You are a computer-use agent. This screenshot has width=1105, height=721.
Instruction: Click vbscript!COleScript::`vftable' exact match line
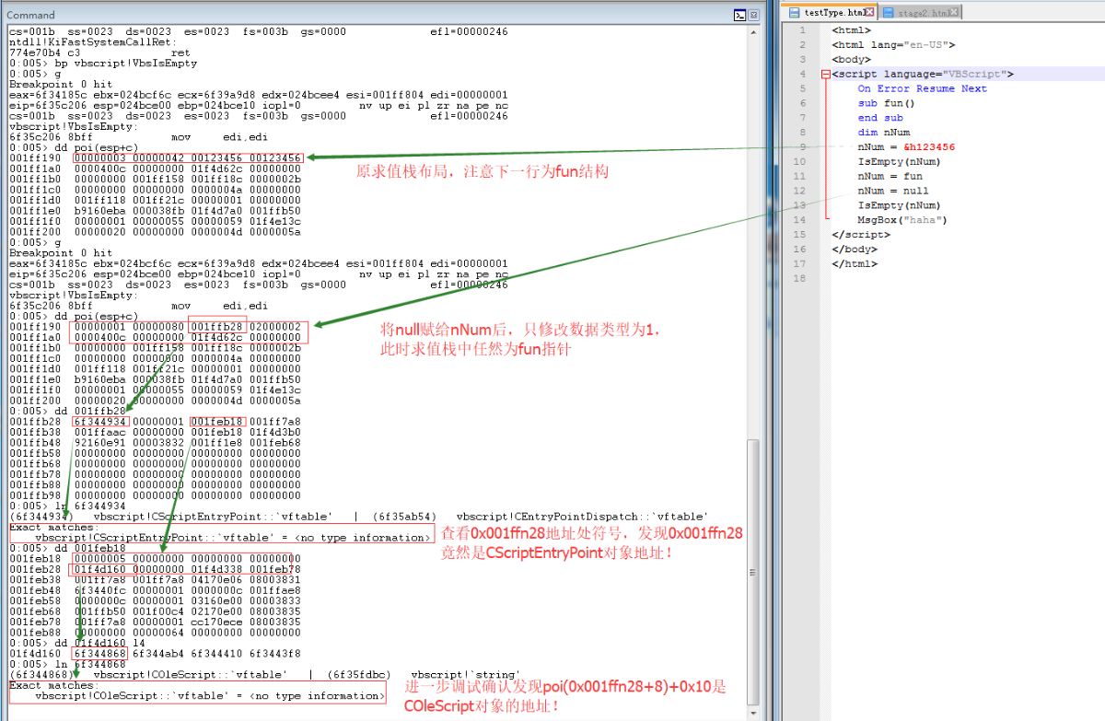tap(210, 696)
